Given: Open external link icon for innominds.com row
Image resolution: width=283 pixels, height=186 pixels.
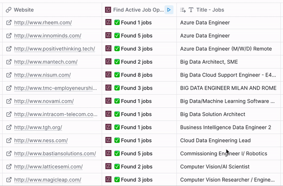Looking at the screenshot, I should (8, 35).
